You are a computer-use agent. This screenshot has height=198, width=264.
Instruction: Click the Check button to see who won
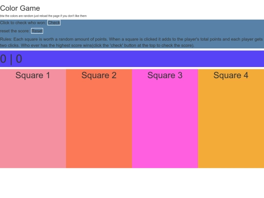(54, 22)
